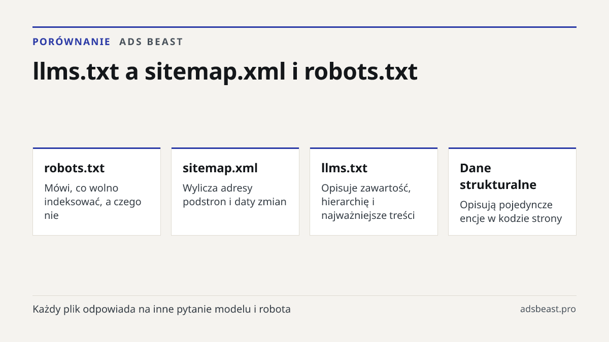
Task: Click the 'ADS BEAST' brand text
Action: pos(151,42)
